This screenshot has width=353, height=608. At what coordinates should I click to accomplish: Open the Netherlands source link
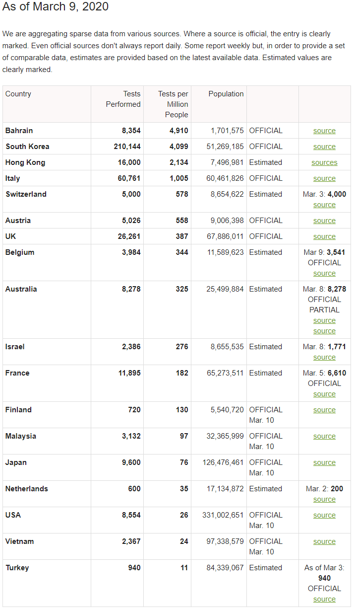(324, 499)
